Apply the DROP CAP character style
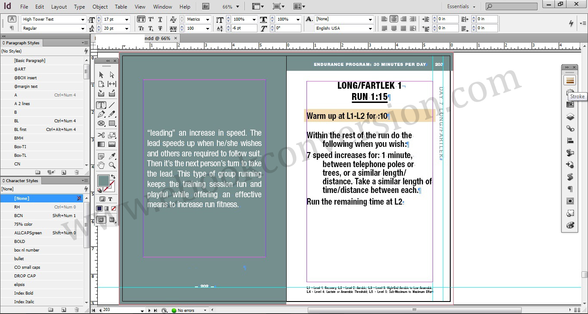The width and height of the screenshot is (588, 314). click(x=42, y=276)
